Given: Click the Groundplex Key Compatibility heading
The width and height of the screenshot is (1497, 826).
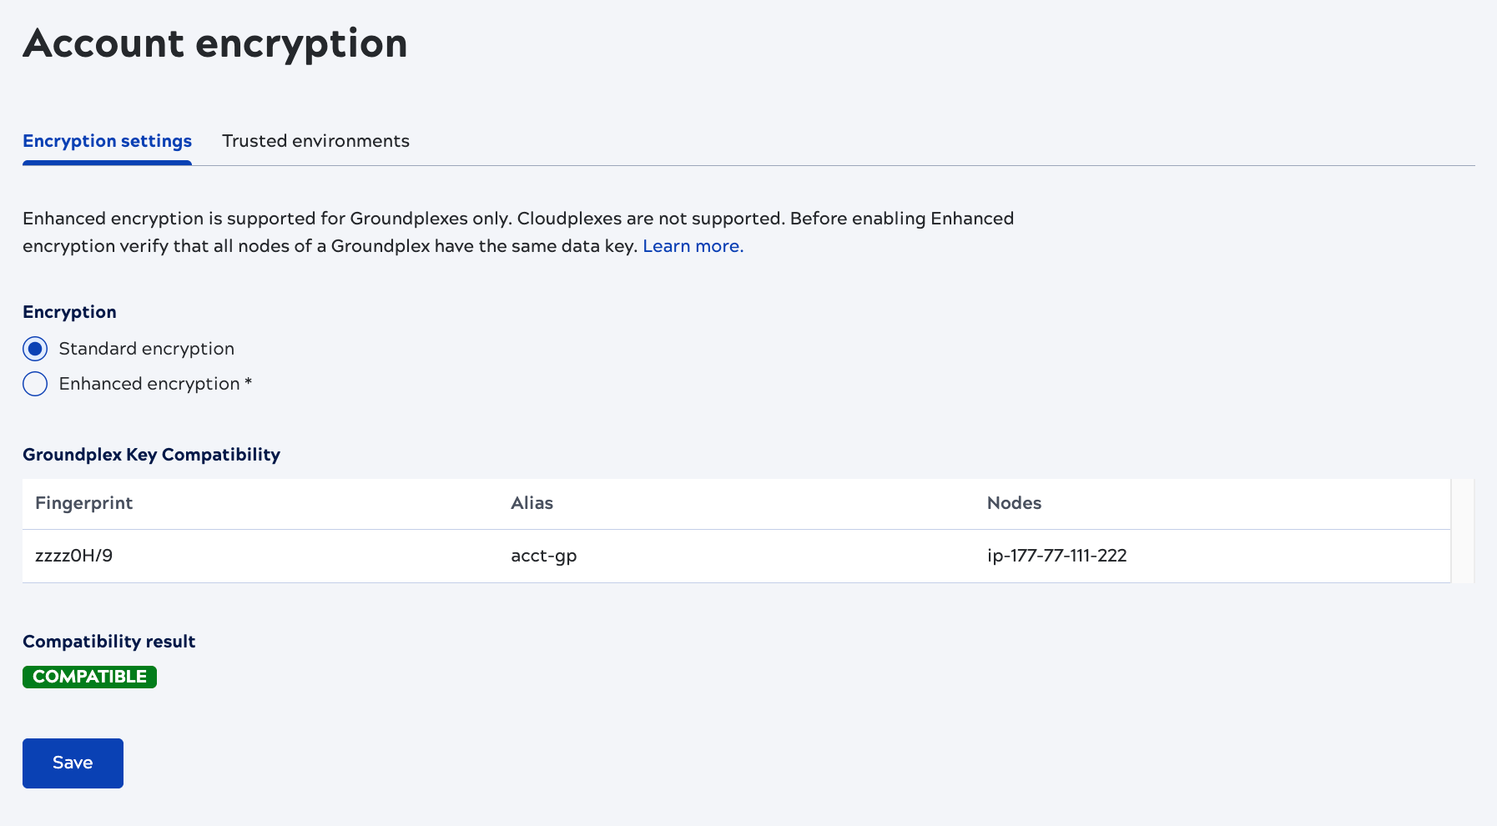Looking at the screenshot, I should tap(151, 455).
